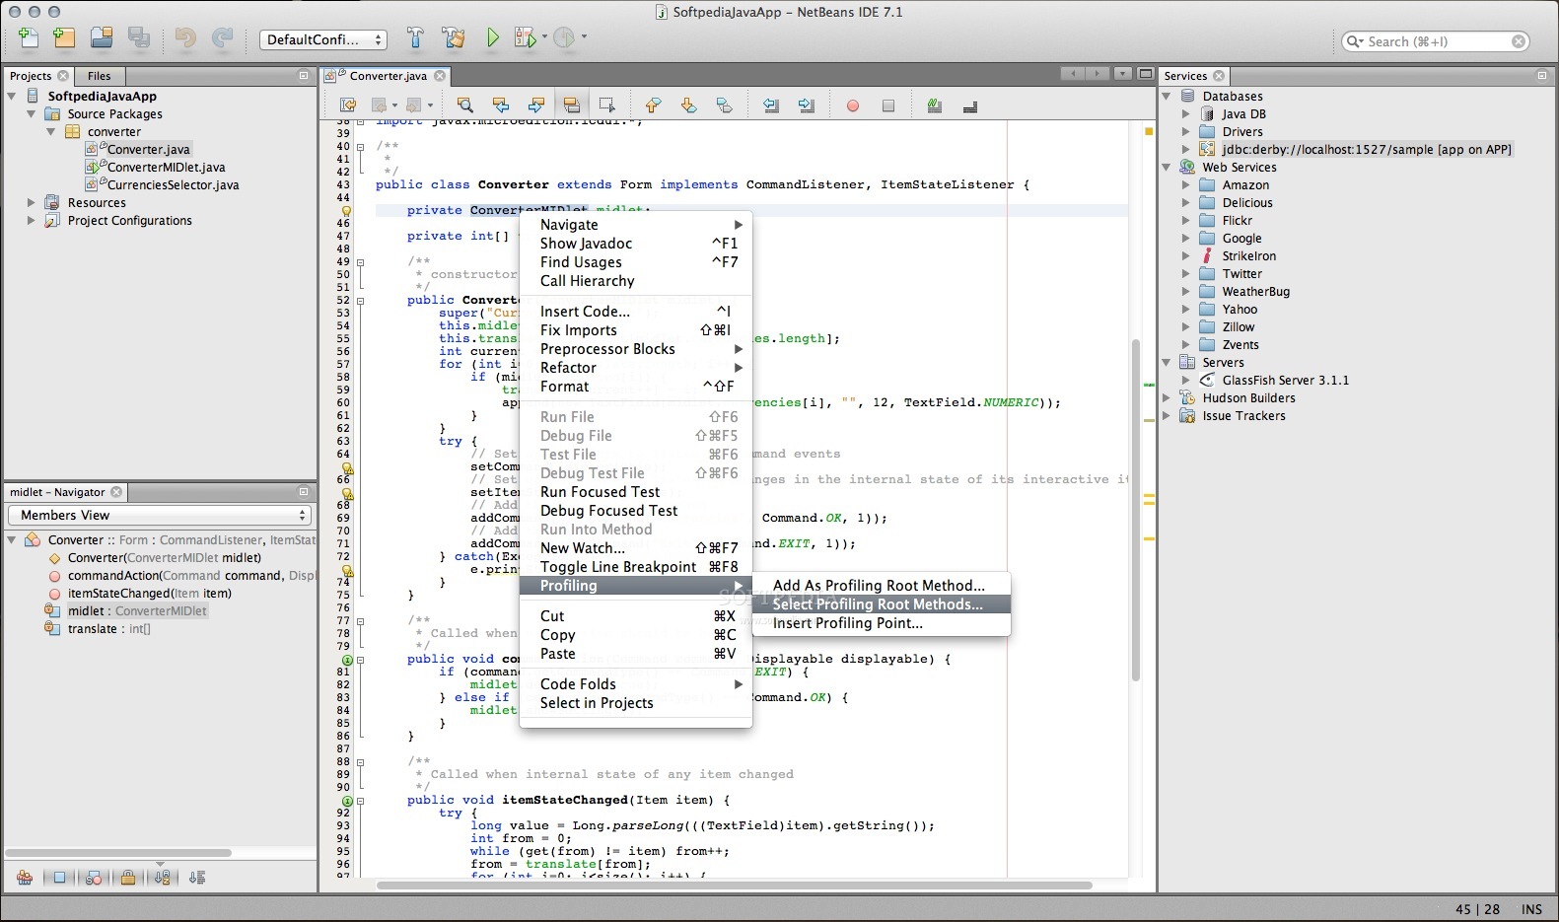The height and width of the screenshot is (922, 1559).
Task: Toggle Show Static Members filter in Navigator
Action: 94,877
